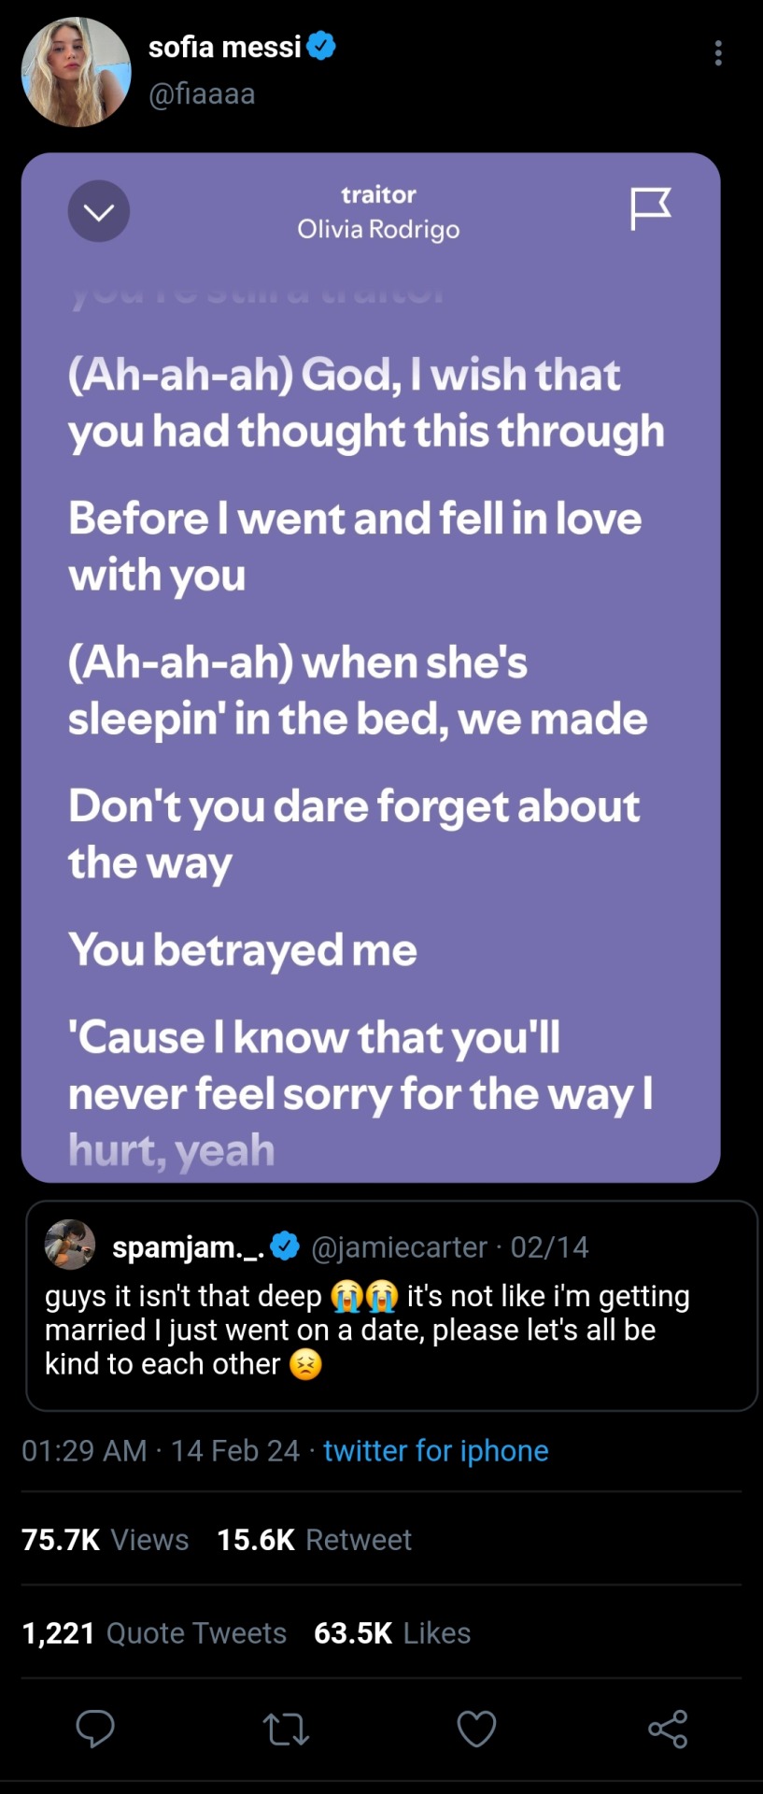Tap the 'You betrayed me' lyric line
The image size is (763, 1794).
click(243, 949)
